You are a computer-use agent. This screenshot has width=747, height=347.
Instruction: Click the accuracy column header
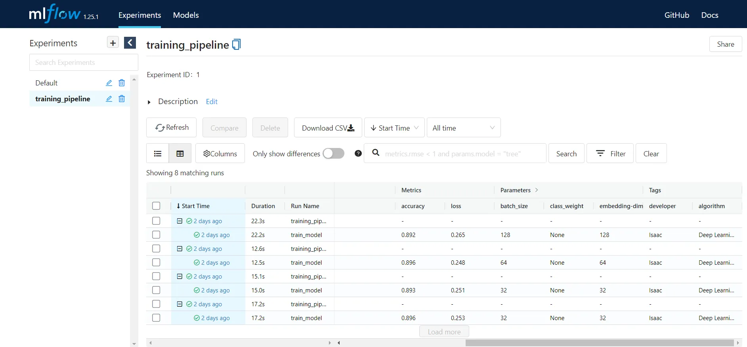tap(413, 206)
